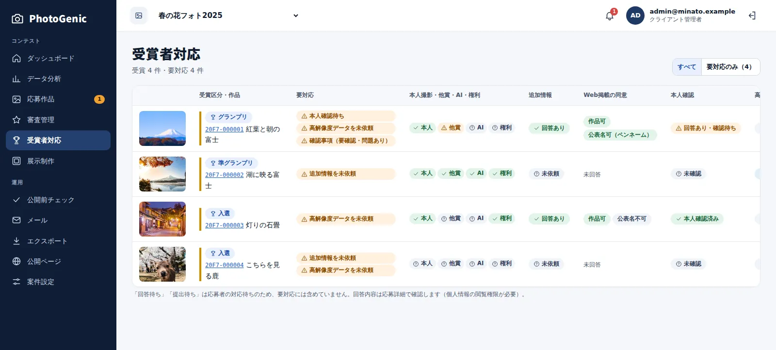776x350 pixels.
Task: Open データ分析 in the sidebar
Action: point(58,79)
